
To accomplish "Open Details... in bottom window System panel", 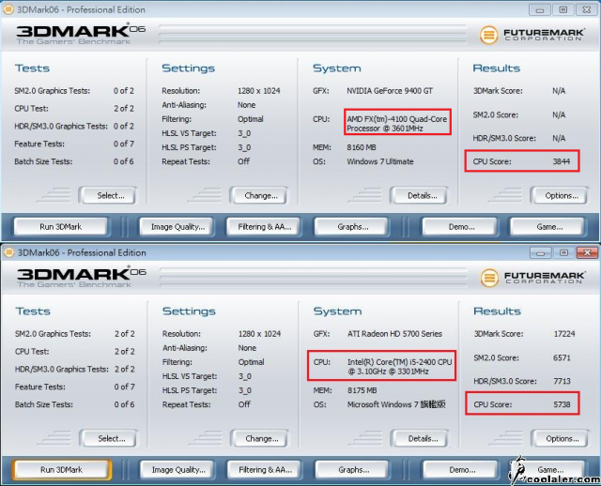I will pos(420,438).
